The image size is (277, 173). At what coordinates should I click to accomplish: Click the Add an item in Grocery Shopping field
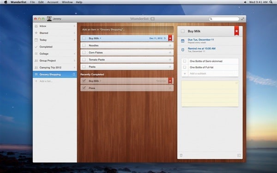[x=127, y=30]
